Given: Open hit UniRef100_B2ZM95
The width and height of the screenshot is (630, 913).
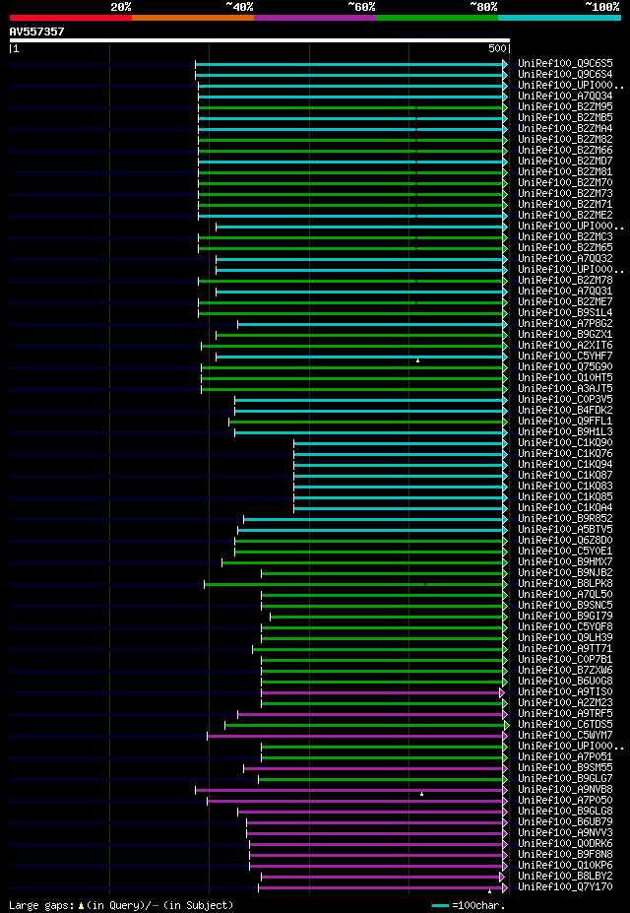Looking at the screenshot, I should [565, 107].
